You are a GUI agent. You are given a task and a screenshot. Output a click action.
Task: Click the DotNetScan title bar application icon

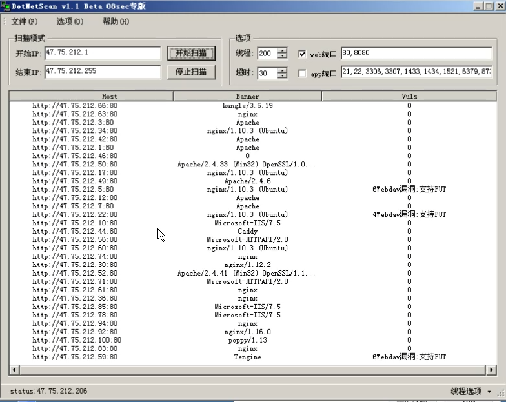6,6
